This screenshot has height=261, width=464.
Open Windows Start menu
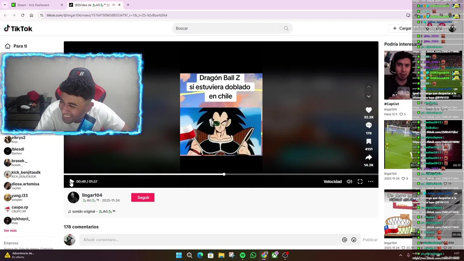[x=179, y=255]
